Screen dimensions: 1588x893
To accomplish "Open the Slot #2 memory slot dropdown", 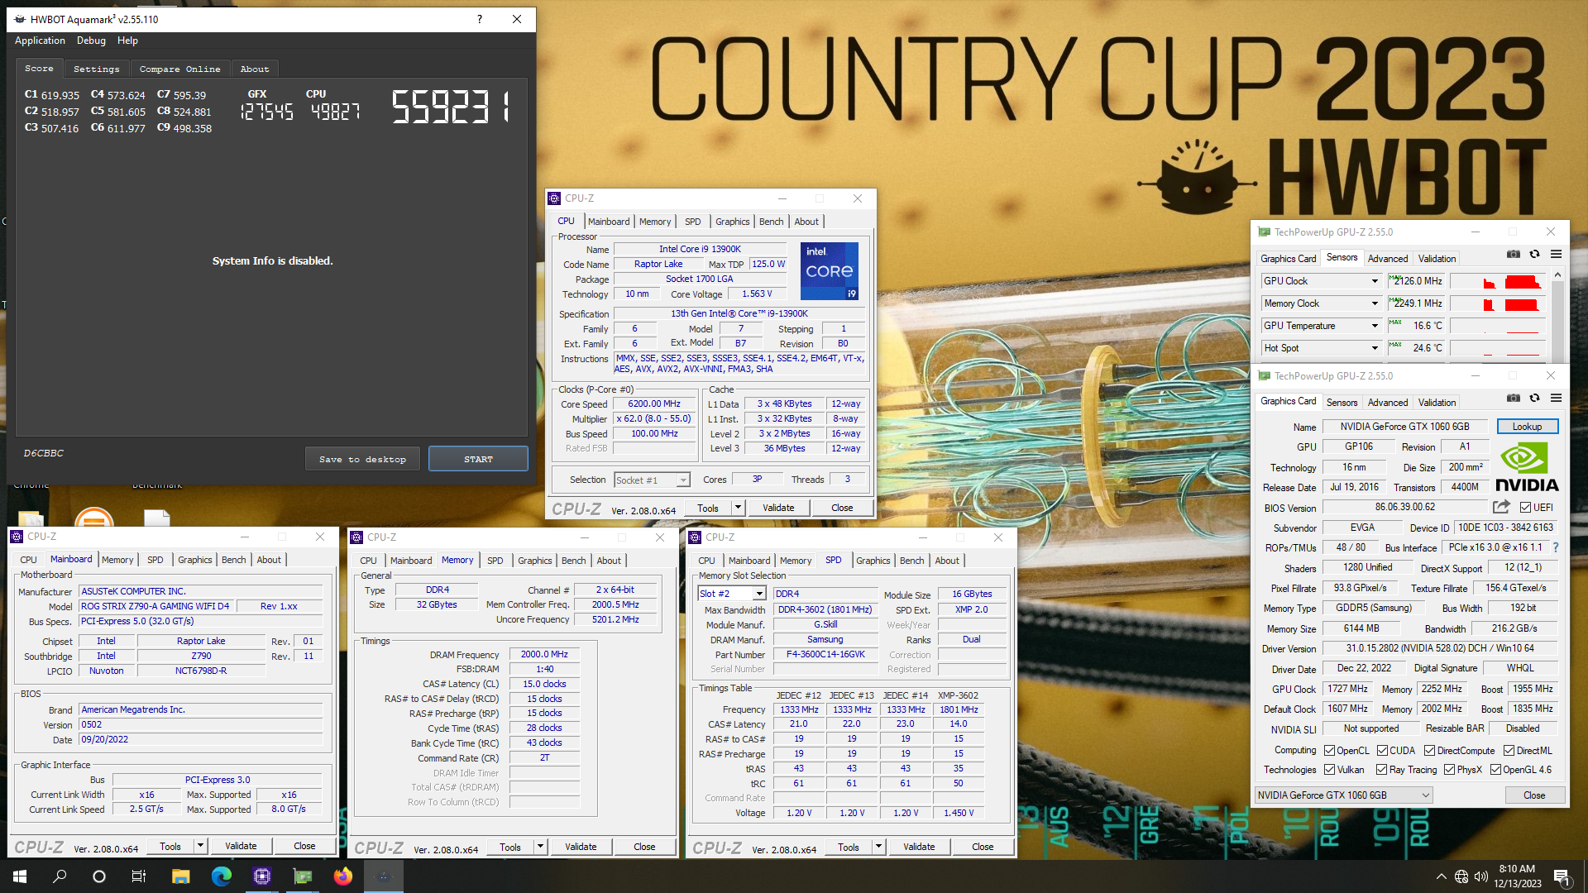I will 732,594.
